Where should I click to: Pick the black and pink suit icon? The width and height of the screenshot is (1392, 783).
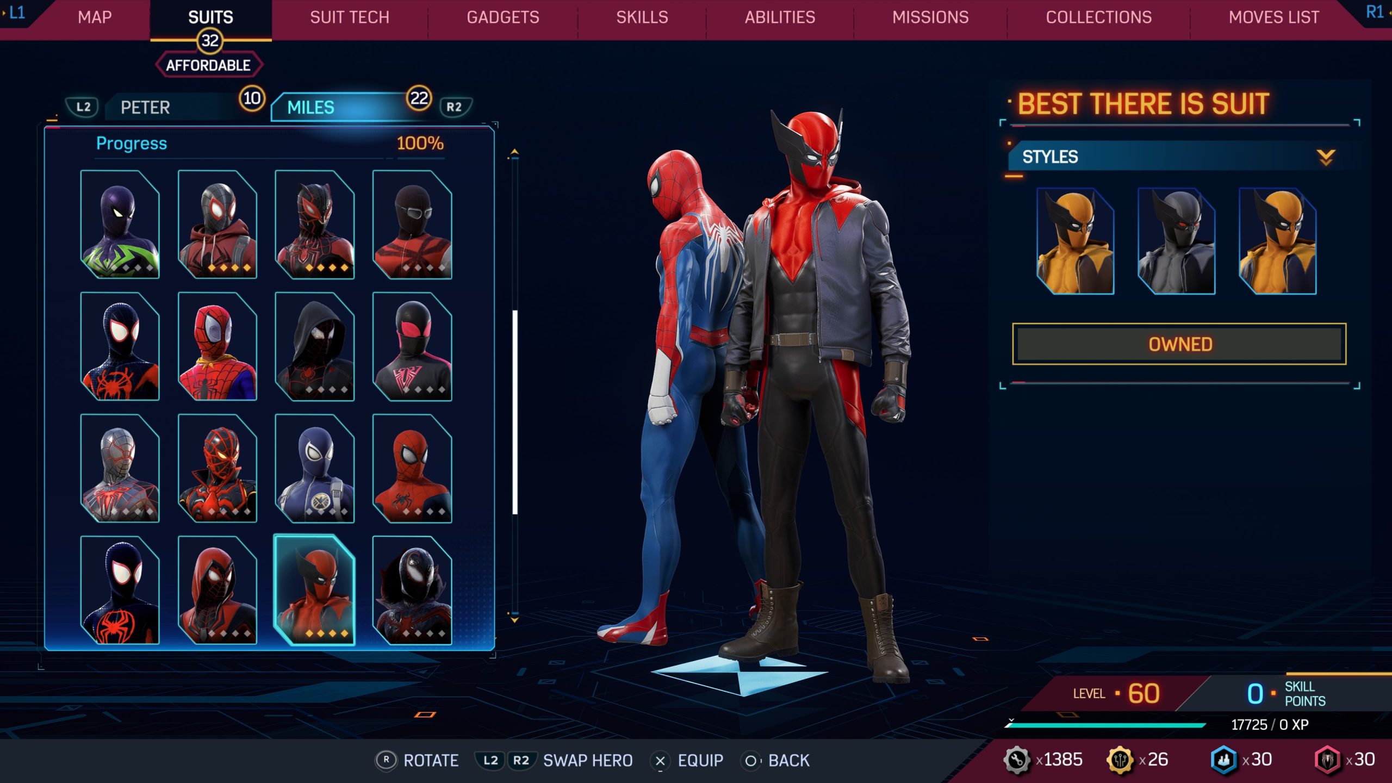pos(412,346)
